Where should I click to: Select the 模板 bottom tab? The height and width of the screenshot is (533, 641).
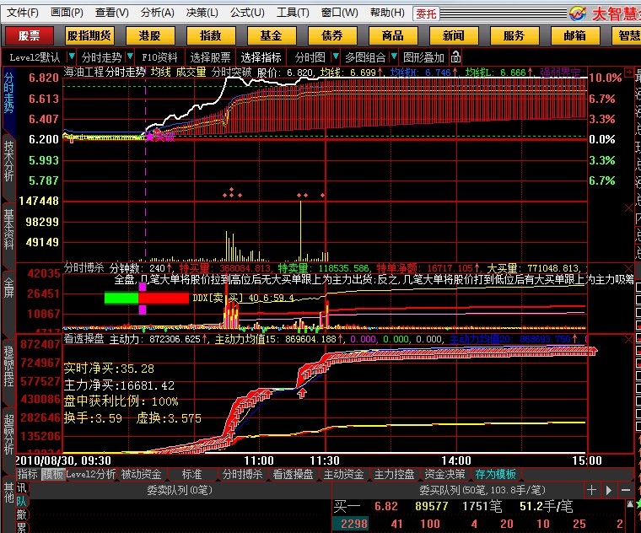coord(52,474)
